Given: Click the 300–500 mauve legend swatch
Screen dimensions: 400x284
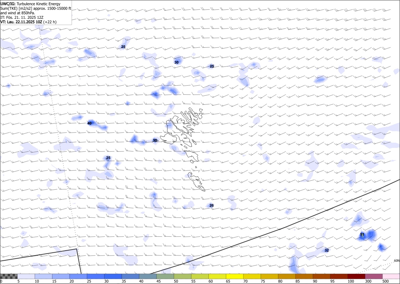Looking at the screenshot, I should click(x=374, y=276).
